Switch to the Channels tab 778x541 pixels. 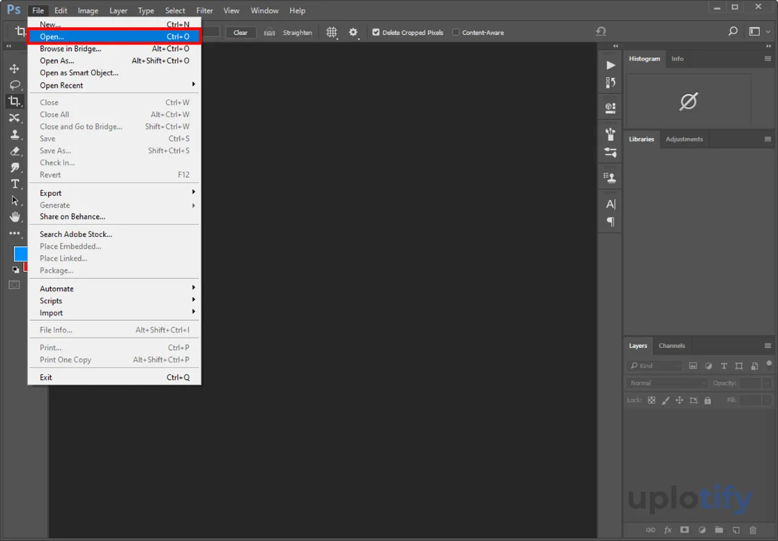click(672, 346)
